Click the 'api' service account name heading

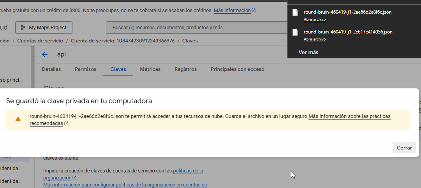click(62, 54)
